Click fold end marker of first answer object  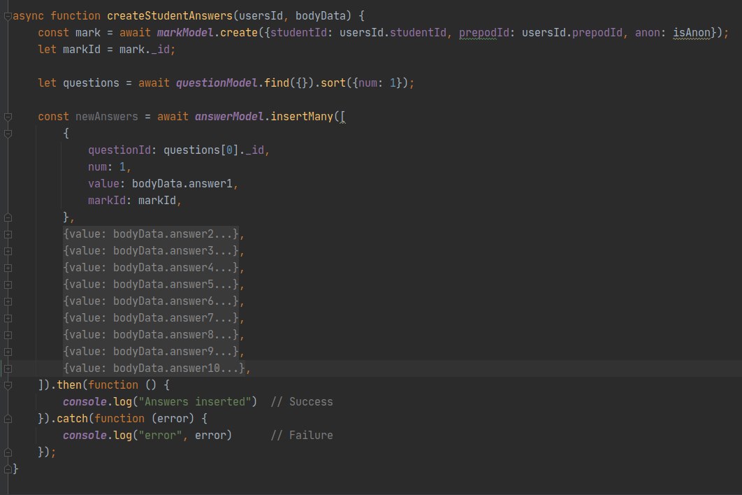tap(8, 218)
